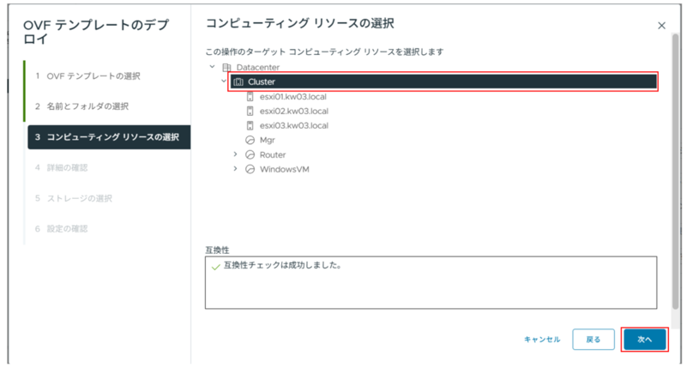686x368 pixels.
Task: Click resource pool icon beside Mgr
Action: coord(250,140)
